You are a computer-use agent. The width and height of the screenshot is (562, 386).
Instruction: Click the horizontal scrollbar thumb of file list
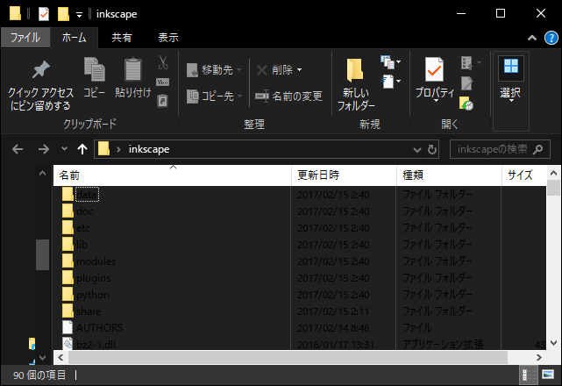288,357
